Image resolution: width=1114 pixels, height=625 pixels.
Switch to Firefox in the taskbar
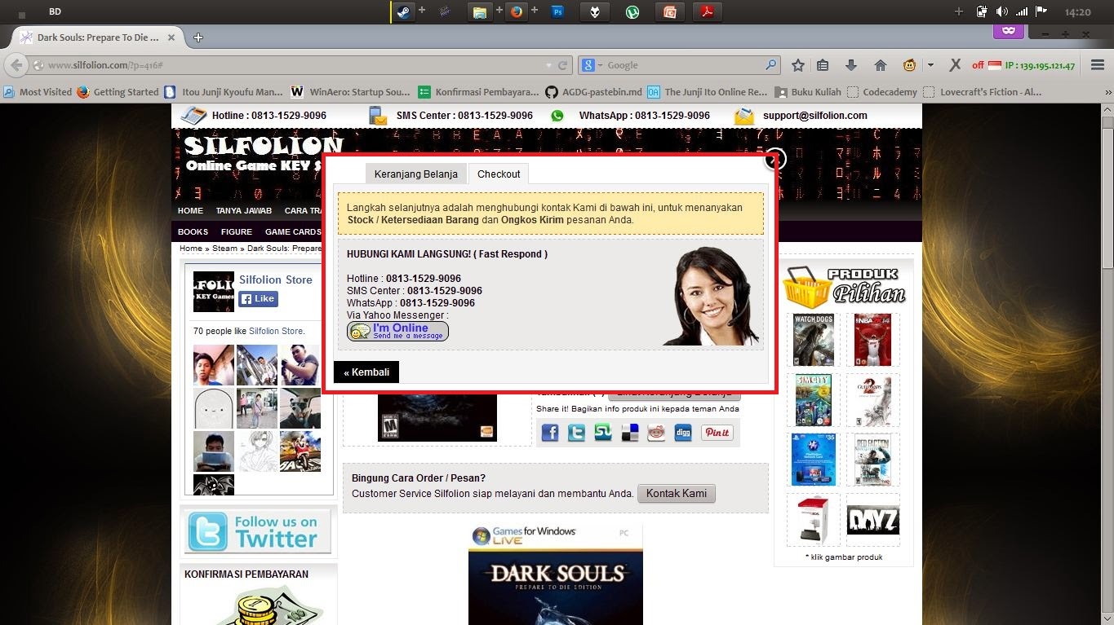pyautogui.click(x=516, y=11)
